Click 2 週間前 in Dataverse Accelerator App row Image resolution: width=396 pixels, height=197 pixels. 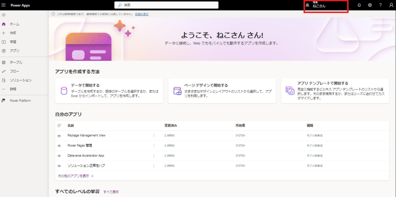[170, 156]
